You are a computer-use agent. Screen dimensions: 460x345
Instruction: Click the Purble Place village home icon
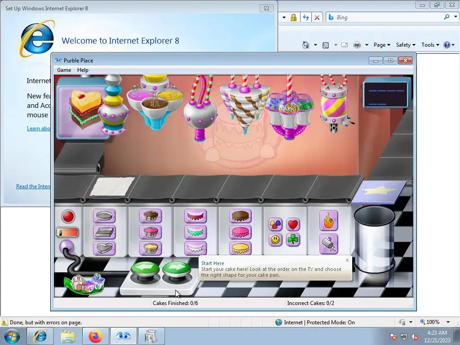[85, 283]
